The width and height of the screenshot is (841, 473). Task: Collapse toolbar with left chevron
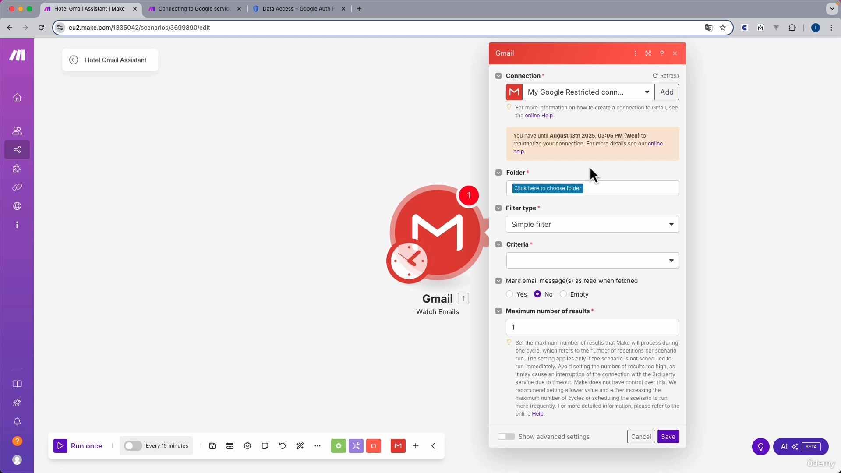[433, 446]
